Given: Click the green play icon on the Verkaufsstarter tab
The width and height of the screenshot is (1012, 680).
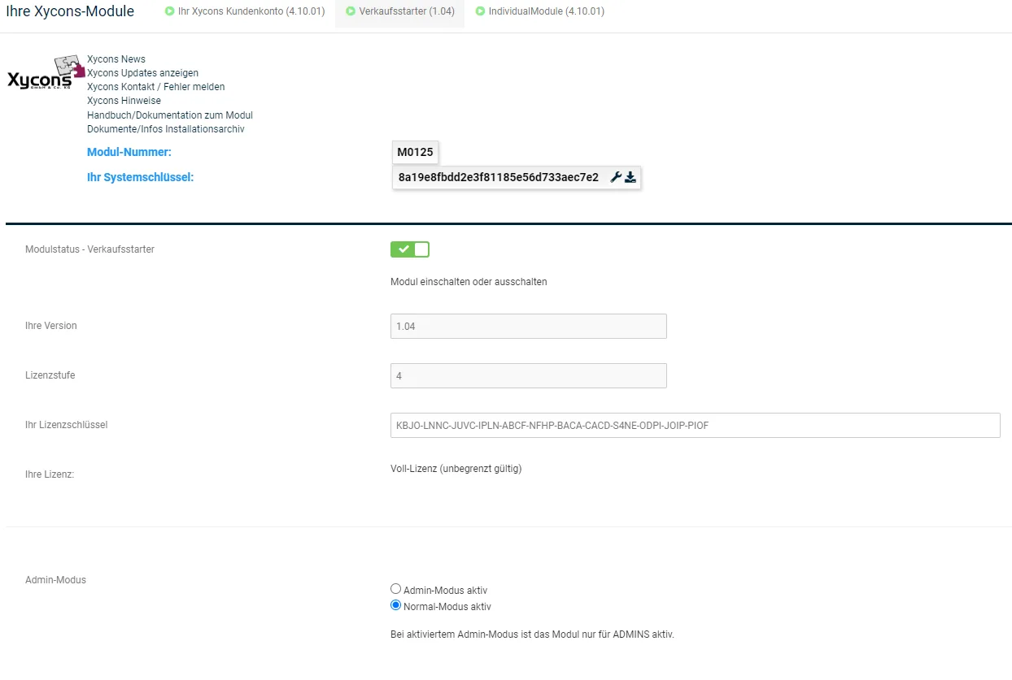Looking at the screenshot, I should [351, 12].
